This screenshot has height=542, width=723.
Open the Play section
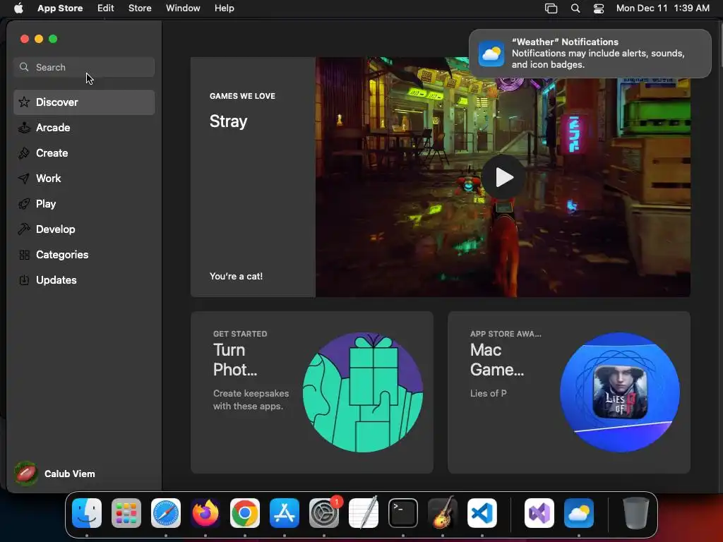(x=84, y=204)
